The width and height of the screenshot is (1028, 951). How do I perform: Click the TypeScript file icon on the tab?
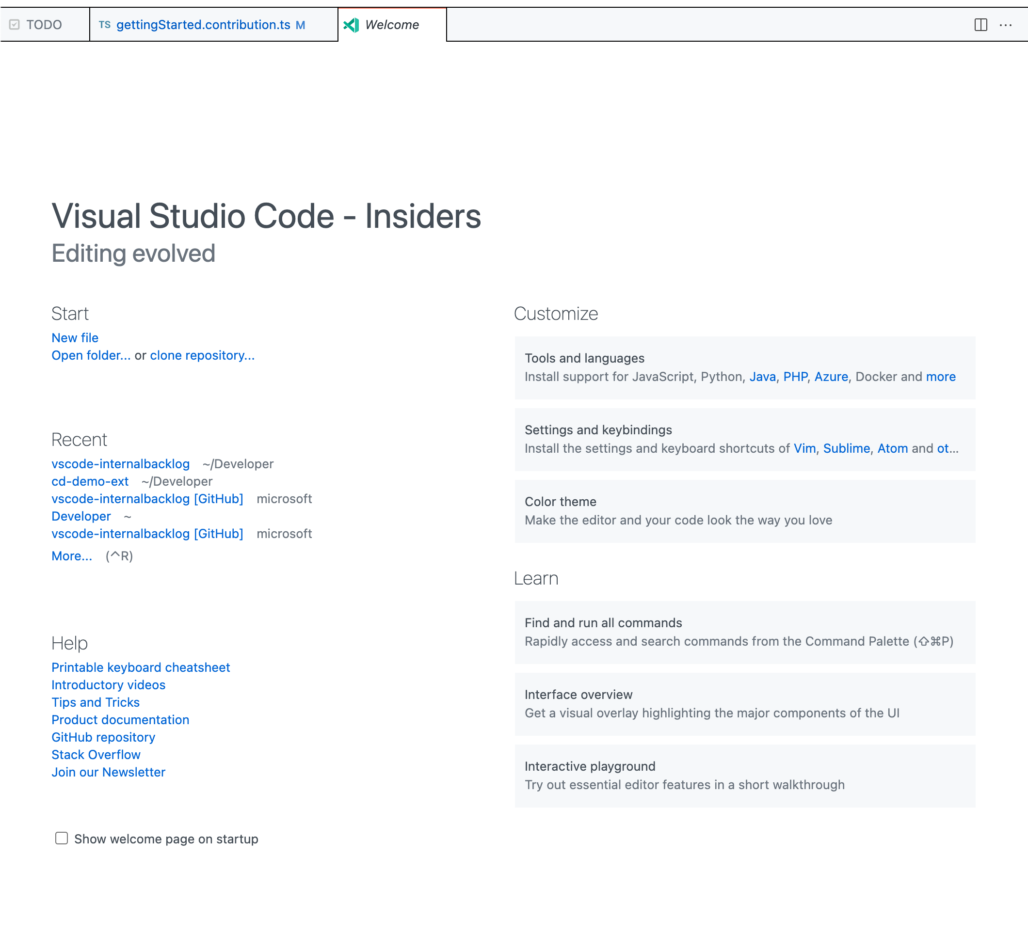[x=105, y=25]
